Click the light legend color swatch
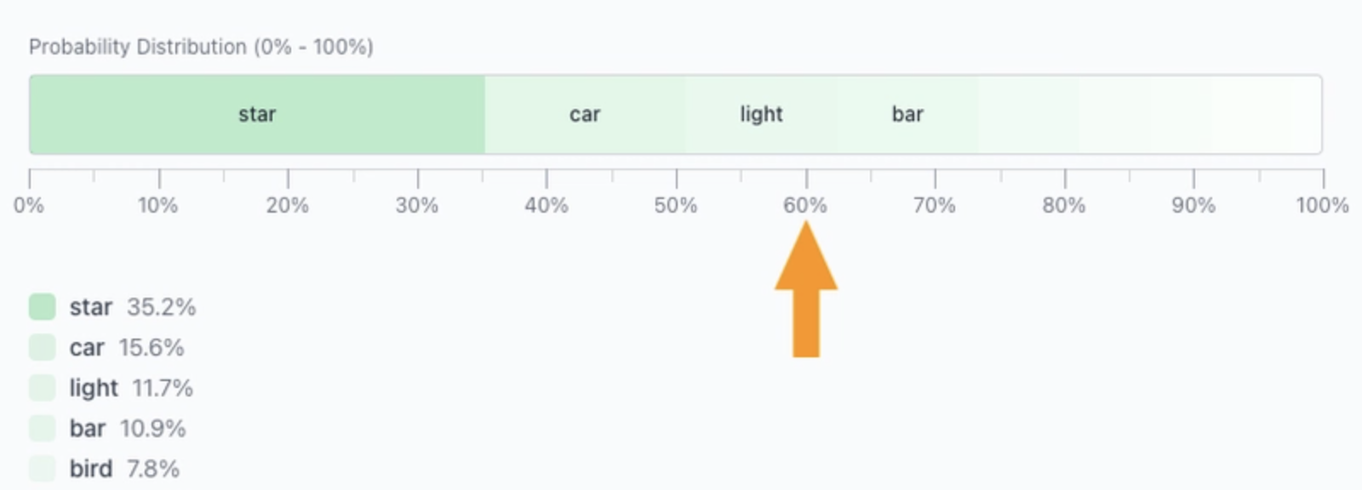 (42, 388)
